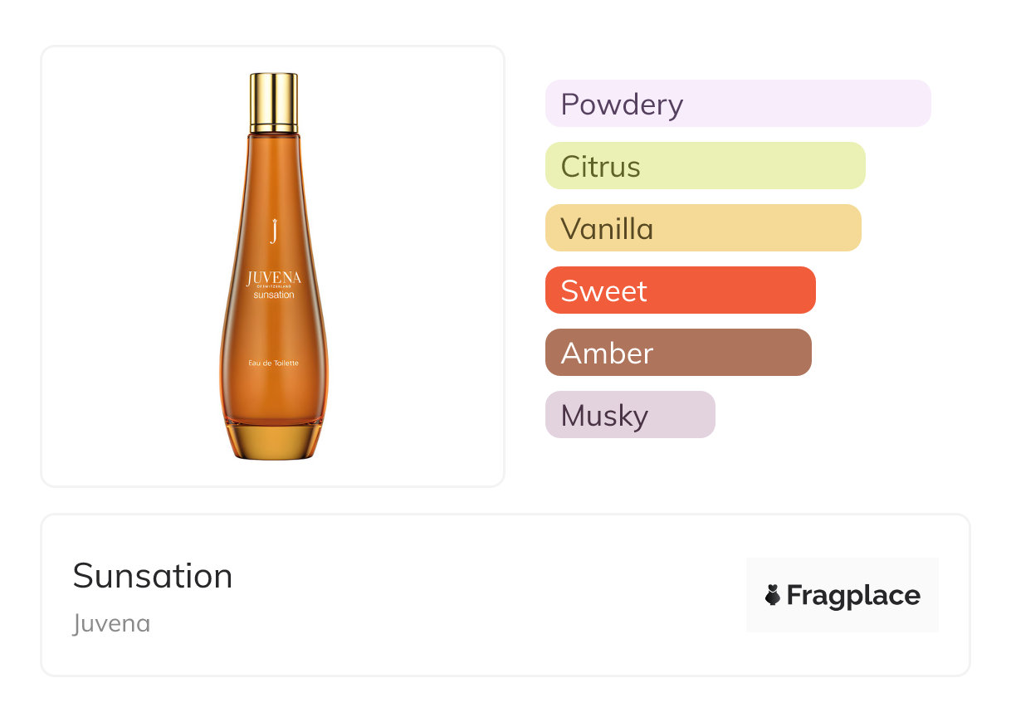Click the Powdery label text

click(622, 105)
